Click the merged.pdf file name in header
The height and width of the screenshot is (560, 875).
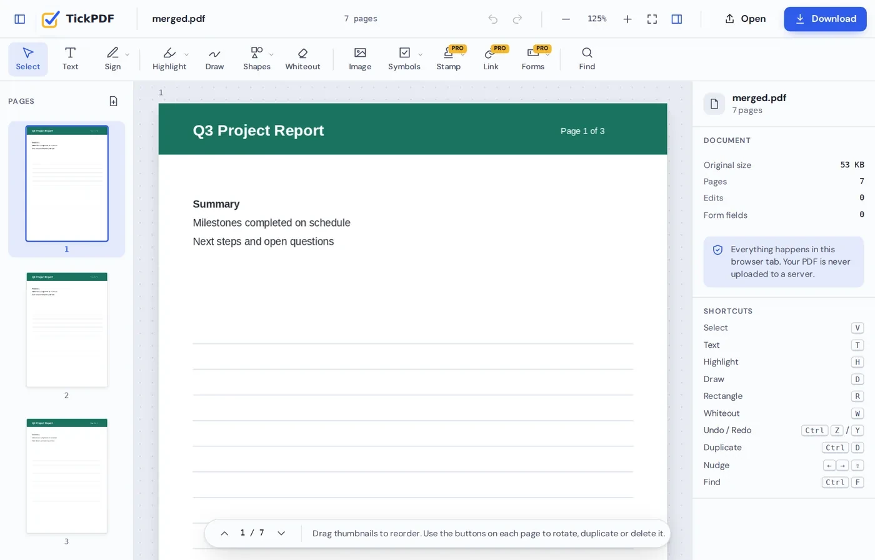pos(179,19)
